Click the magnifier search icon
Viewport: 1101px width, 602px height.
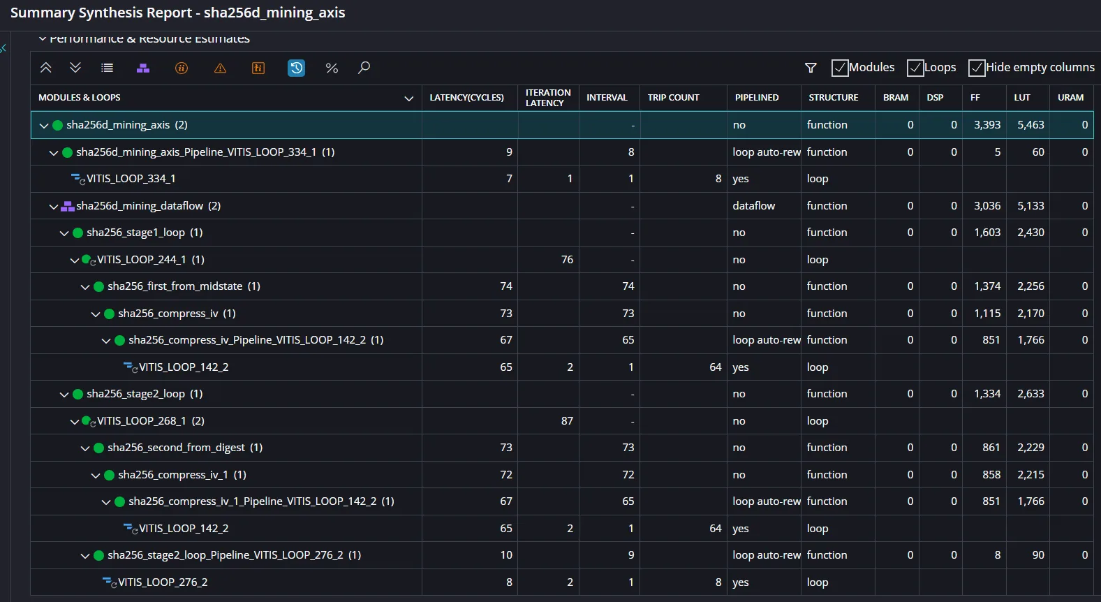tap(364, 68)
